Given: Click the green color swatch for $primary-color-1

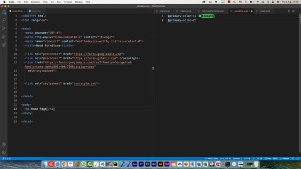Looking at the screenshot, I should [200, 16].
